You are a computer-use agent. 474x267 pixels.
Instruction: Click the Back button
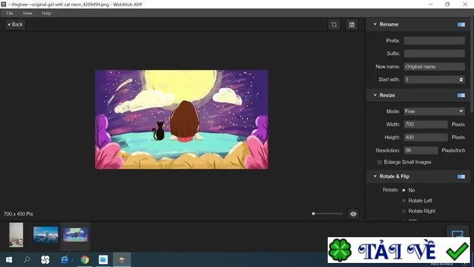pos(15,24)
